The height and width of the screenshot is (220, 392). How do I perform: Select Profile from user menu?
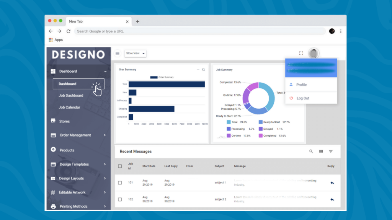click(301, 85)
